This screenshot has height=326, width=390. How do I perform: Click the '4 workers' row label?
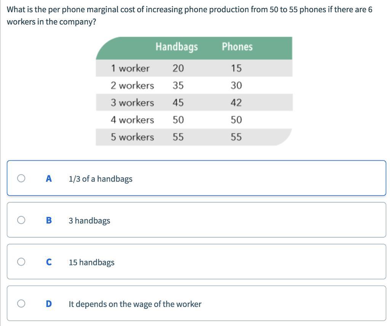[x=132, y=120]
